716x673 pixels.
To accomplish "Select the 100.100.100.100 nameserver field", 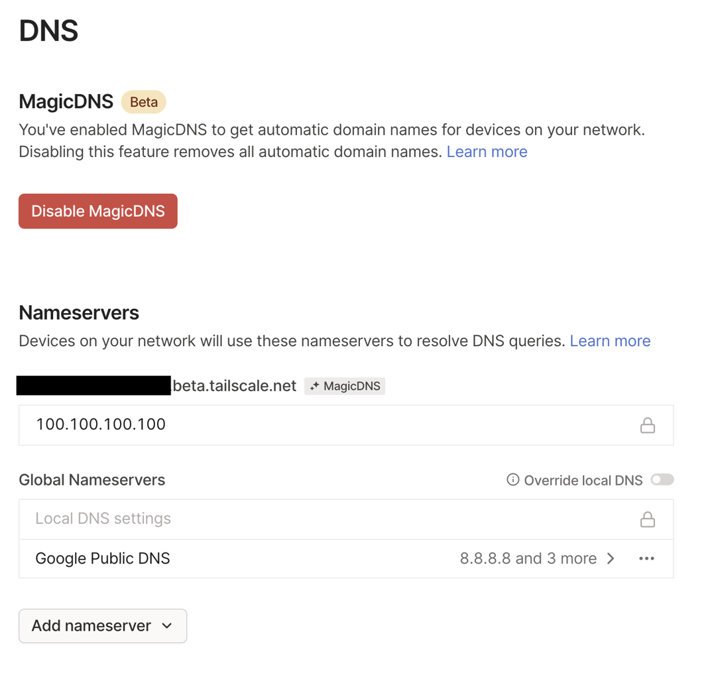I will (346, 425).
